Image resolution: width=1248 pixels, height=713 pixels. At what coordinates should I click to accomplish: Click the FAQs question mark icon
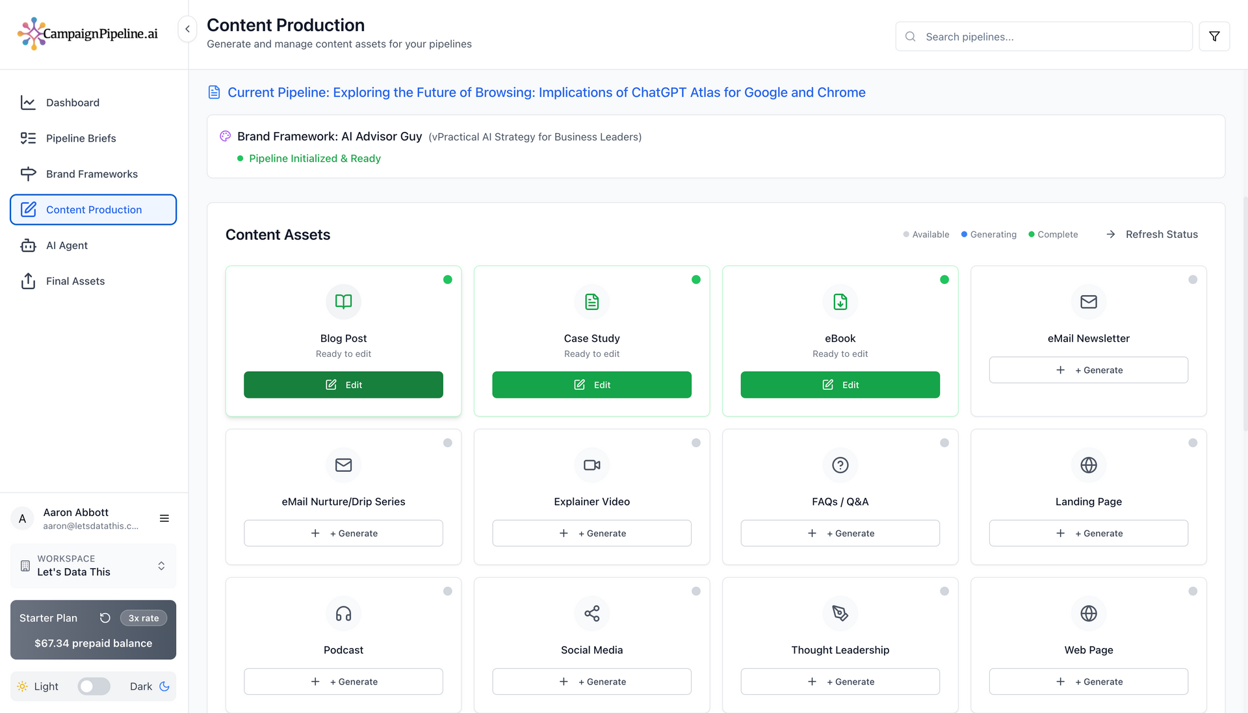[840, 465]
